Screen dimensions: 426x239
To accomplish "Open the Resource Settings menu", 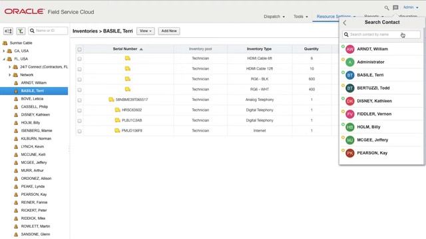I will tap(335, 17).
